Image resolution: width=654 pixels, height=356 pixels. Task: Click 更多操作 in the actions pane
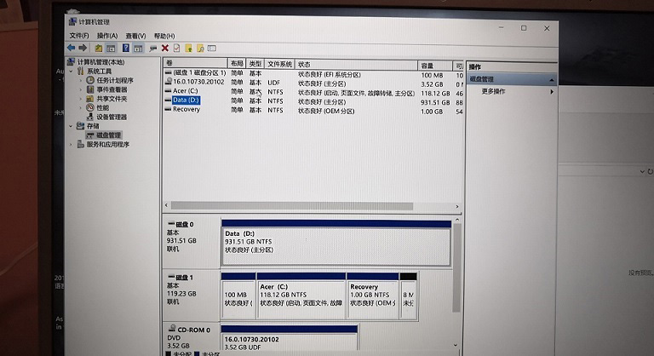(493, 91)
